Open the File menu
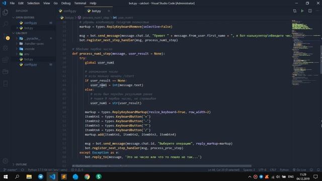 (12, 4)
